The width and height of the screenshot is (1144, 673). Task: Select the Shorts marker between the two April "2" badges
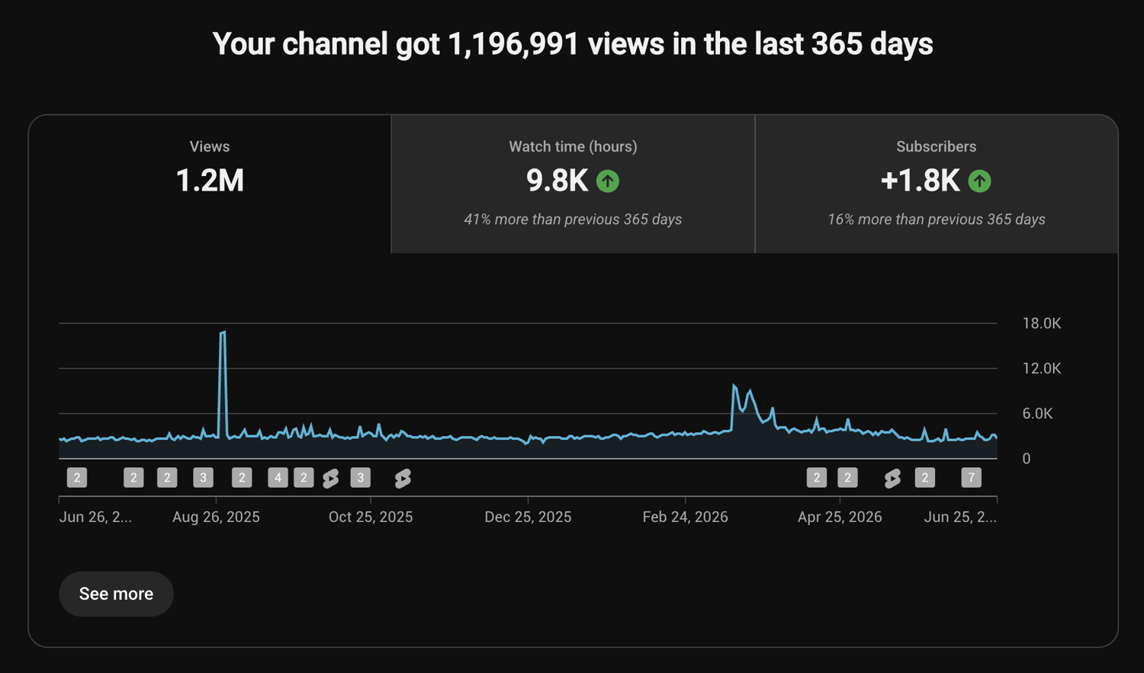pos(892,478)
